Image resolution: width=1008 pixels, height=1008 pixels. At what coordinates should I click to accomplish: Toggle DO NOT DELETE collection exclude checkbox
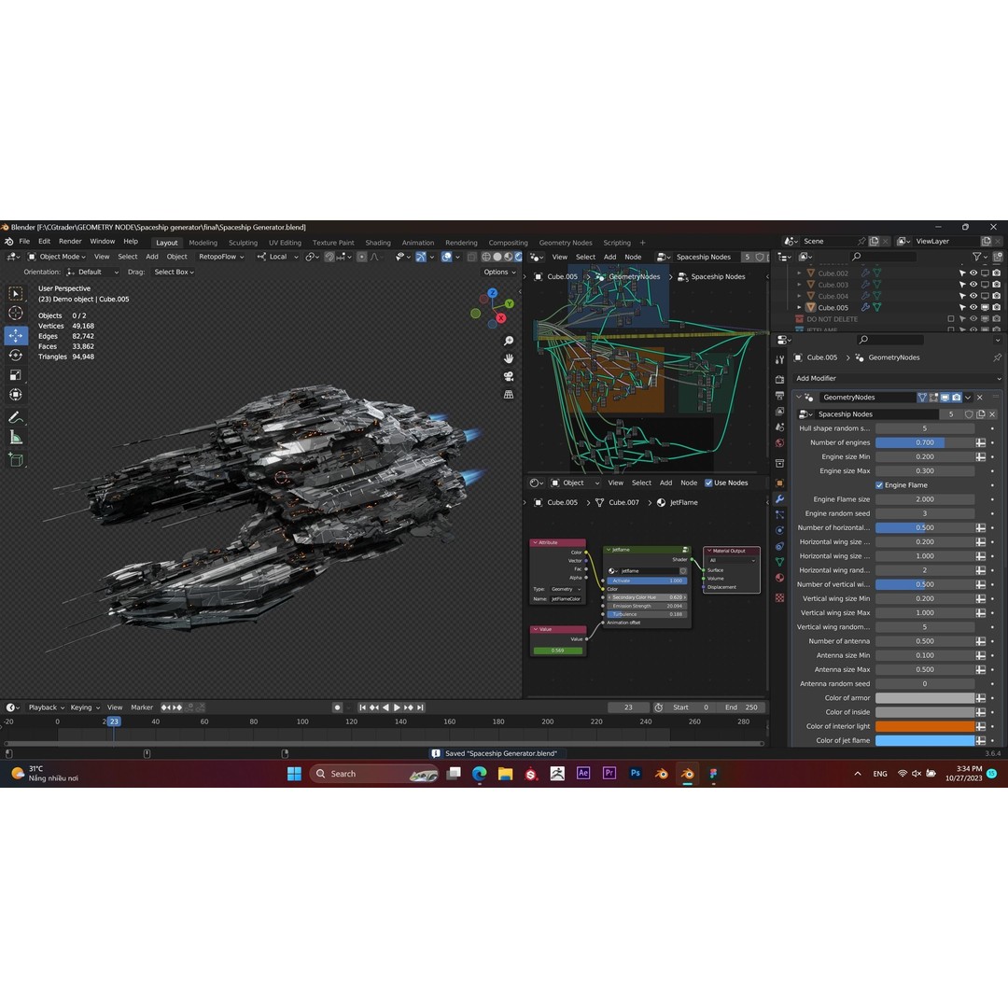click(x=951, y=319)
